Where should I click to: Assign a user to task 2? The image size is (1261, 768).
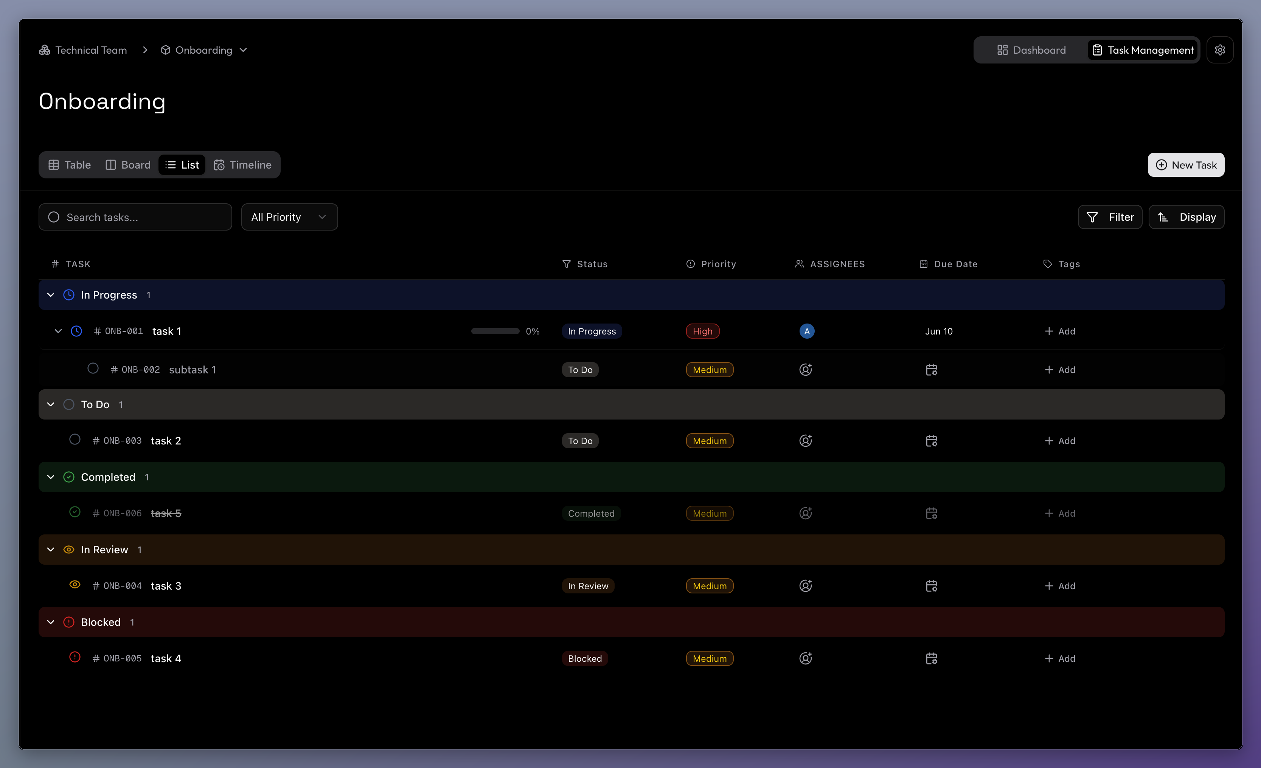(806, 441)
